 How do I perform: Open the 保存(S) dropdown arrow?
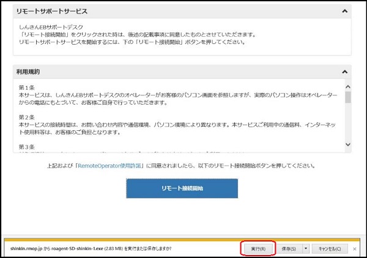306,249
